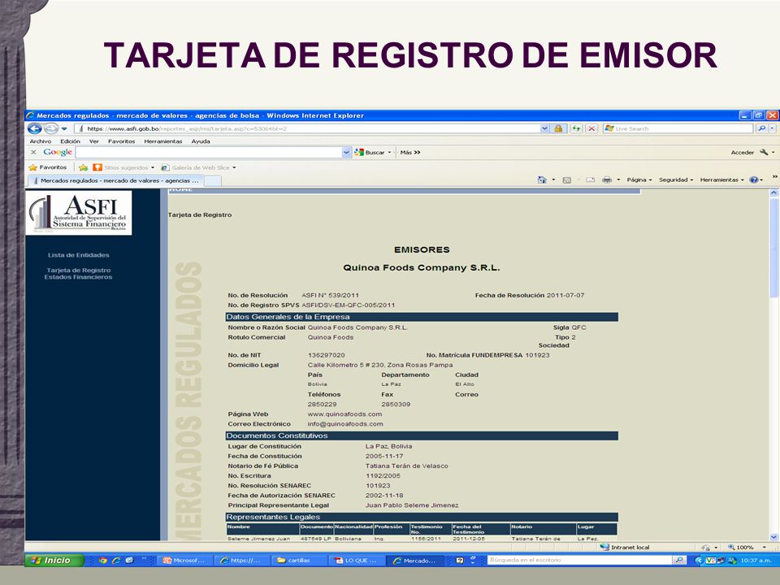Open the Archivo menu
The image size is (780, 585).
41,141
